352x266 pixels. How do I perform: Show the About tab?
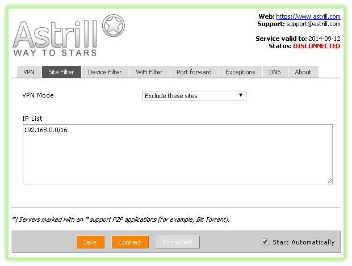303,72
